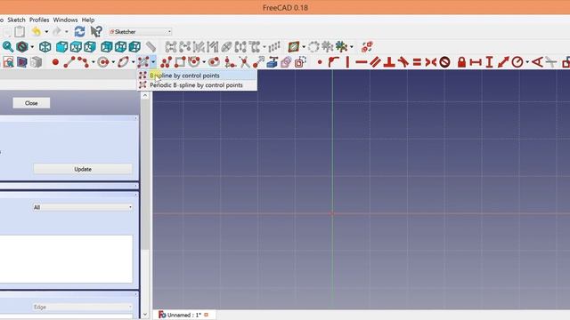Choose B-spline by control points
The image size is (570, 320).
coord(197,76)
